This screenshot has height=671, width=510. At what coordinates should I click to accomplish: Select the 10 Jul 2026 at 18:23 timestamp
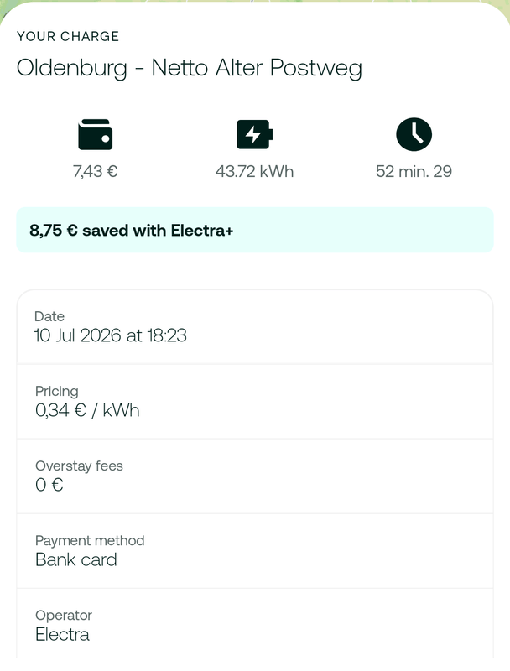111,335
